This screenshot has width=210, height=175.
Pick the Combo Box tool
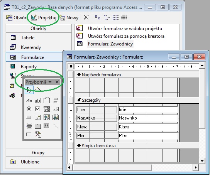pyautogui.click(x=47, y=109)
